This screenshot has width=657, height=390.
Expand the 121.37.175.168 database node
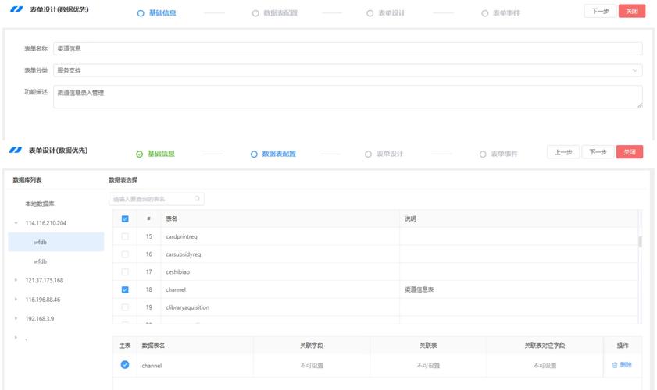(16, 280)
